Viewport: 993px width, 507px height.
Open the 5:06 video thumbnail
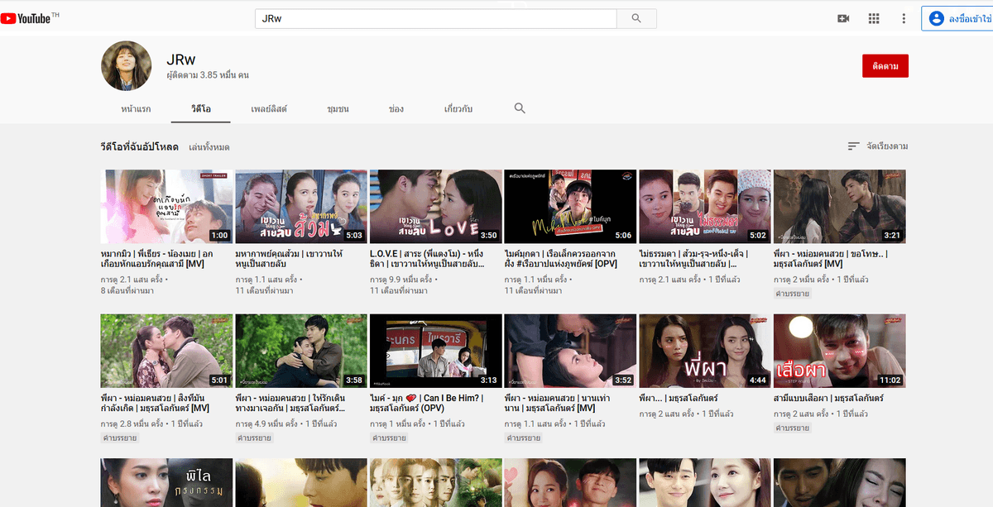tap(570, 207)
